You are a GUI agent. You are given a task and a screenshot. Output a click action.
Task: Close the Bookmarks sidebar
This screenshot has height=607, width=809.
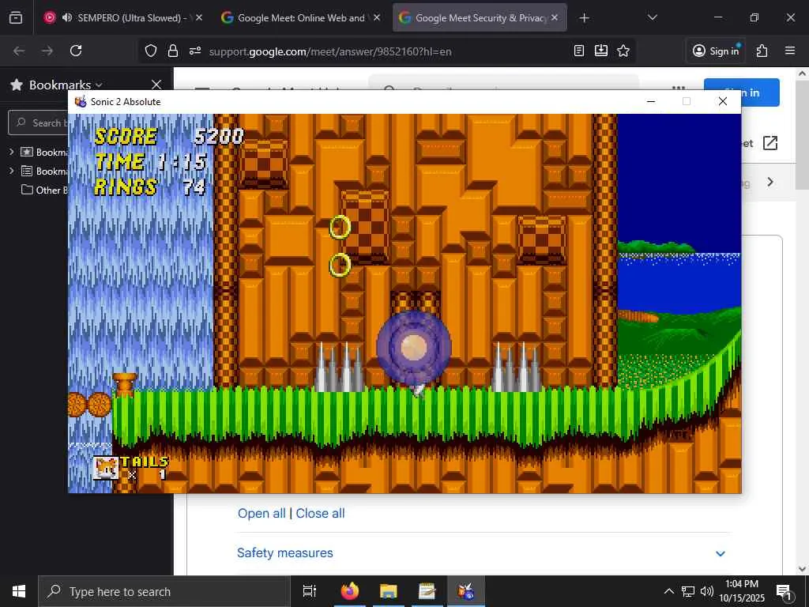[156, 85]
